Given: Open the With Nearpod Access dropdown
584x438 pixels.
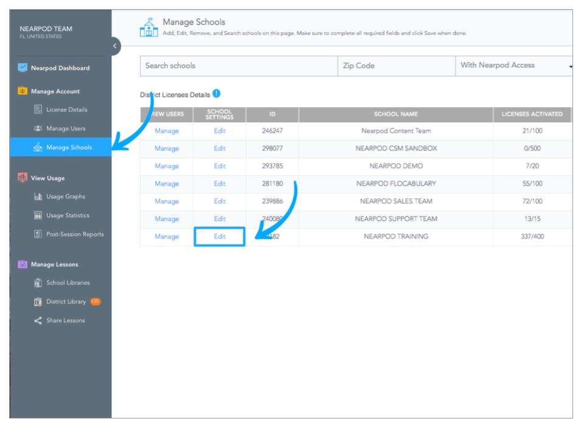Looking at the screenshot, I should pyautogui.click(x=514, y=66).
